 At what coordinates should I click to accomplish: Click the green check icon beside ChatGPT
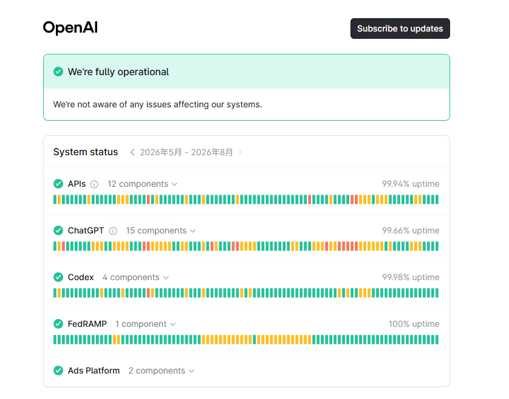point(58,230)
